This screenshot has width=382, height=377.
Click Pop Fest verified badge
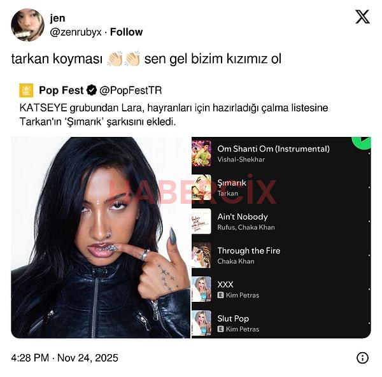click(92, 90)
